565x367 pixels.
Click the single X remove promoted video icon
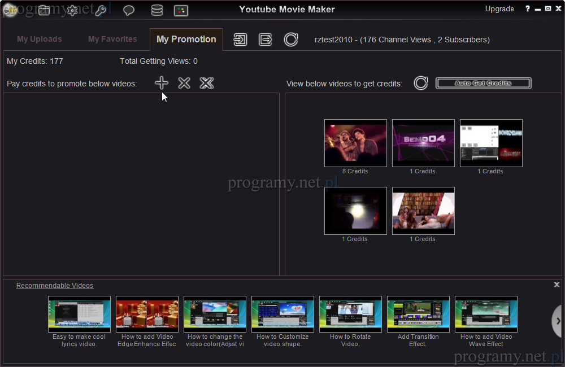pyautogui.click(x=184, y=83)
